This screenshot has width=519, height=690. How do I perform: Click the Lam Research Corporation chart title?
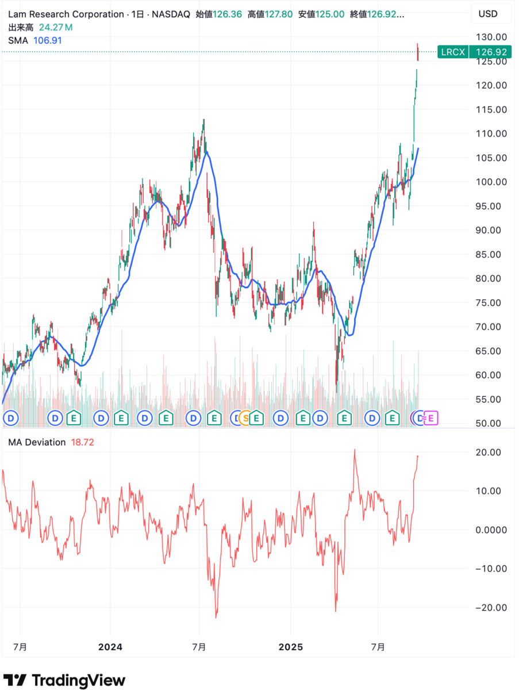(x=66, y=14)
